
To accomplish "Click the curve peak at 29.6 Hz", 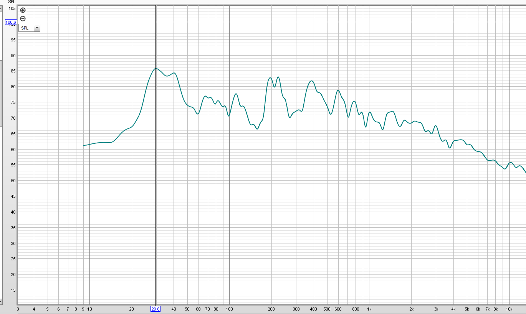I will click(155, 69).
